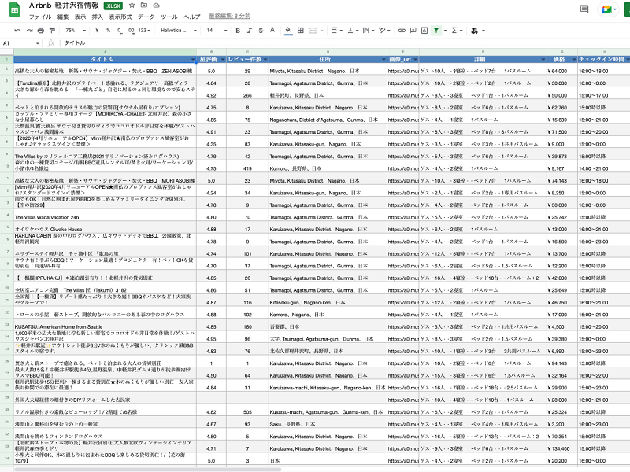Screen dimensions: 630x472
Task: Open the 表示形式 menu
Action: click(x=120, y=17)
